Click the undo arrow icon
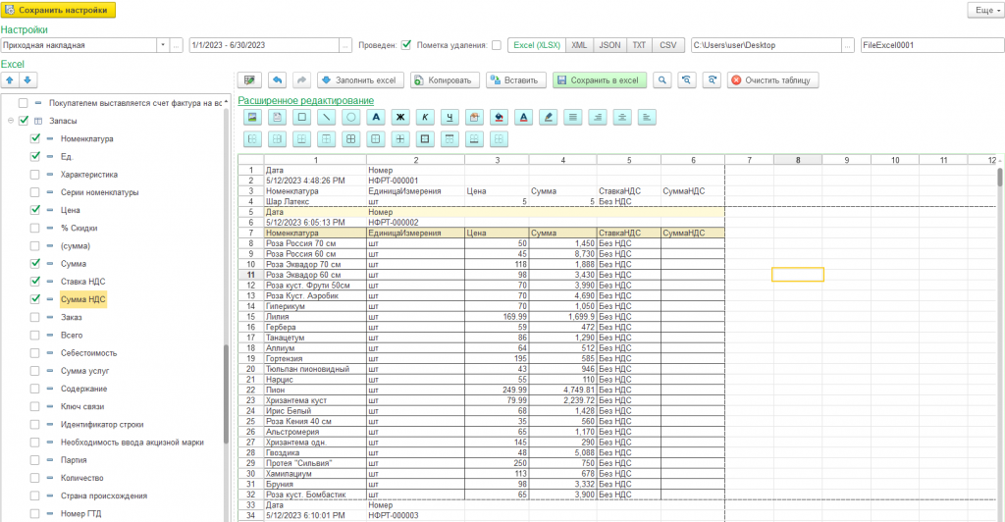Screen dimensions: 1005x522 click(x=277, y=79)
